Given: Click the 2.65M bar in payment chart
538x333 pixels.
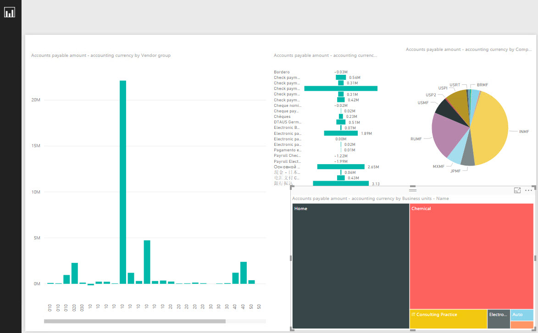Looking at the screenshot, I should 341,167.
